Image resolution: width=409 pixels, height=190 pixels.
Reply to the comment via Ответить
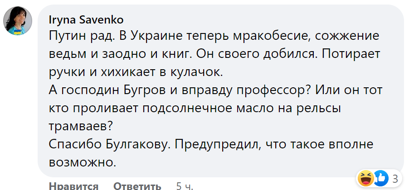pyautogui.click(x=137, y=186)
